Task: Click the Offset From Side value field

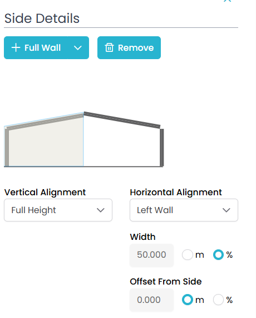Action: [152, 300]
